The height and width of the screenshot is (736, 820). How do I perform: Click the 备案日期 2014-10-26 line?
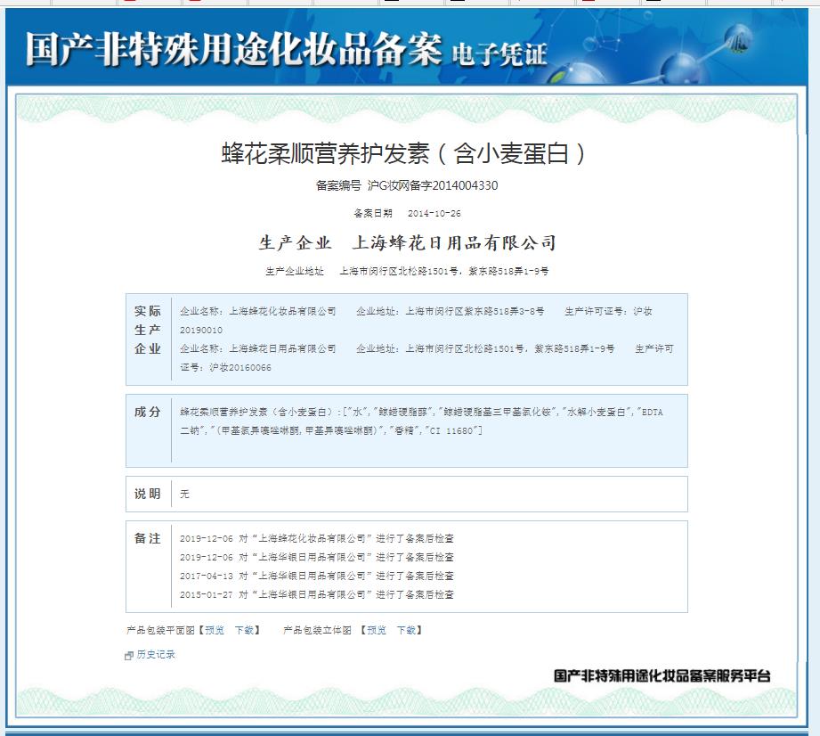[x=406, y=214]
